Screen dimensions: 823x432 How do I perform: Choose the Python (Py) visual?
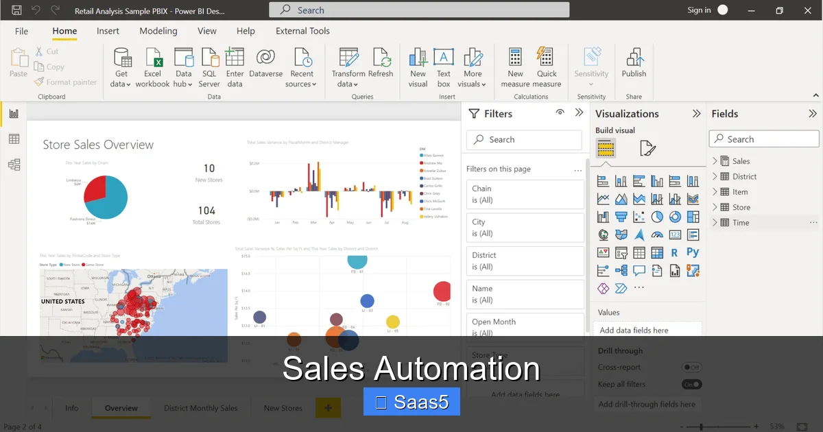(x=693, y=252)
